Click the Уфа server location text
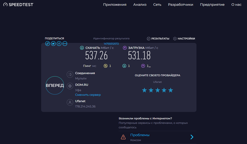Viewport: 247px width, 144px height. pyautogui.click(x=78, y=90)
